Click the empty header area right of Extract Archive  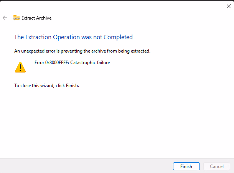134,18
